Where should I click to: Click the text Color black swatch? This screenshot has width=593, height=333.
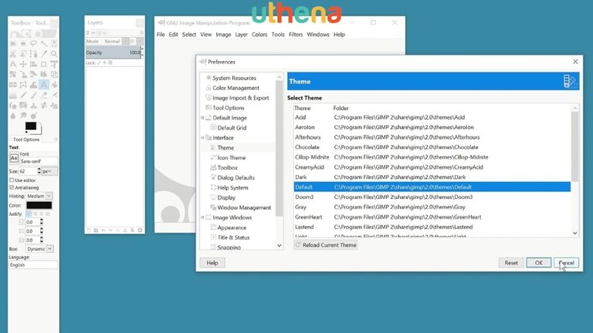click(x=39, y=205)
